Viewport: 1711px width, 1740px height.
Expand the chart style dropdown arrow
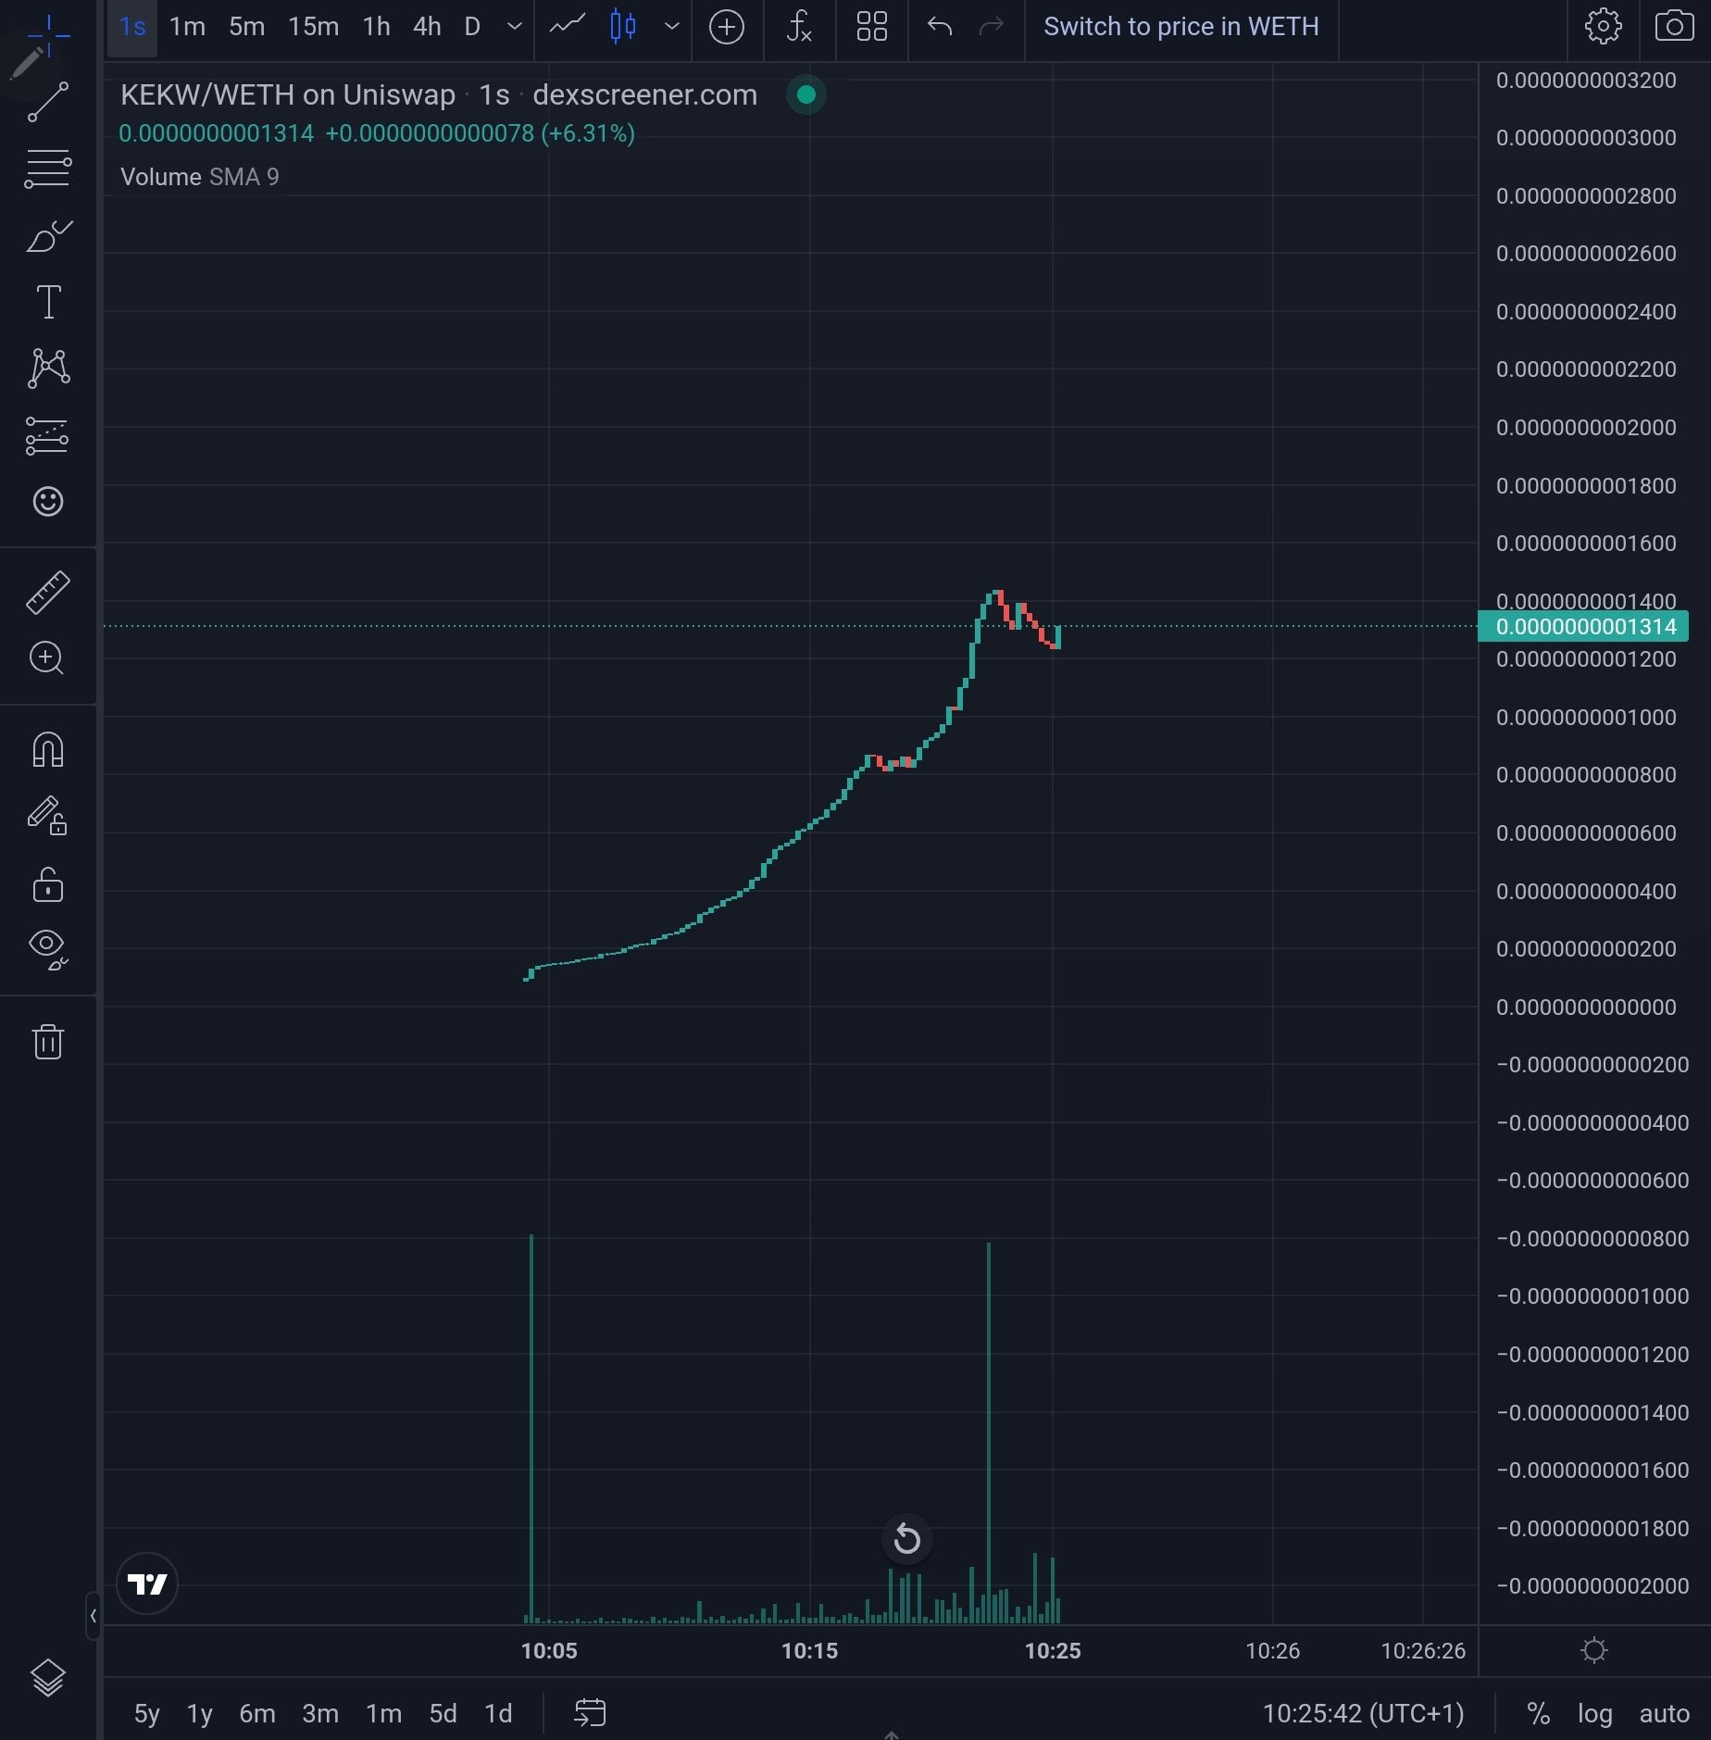point(672,27)
